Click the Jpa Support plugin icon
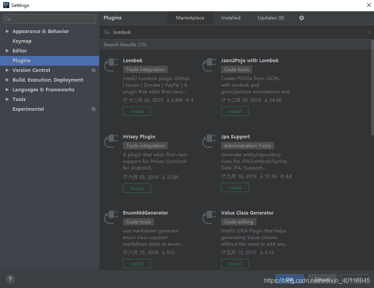Image resolution: width=374 pixels, height=288 pixels. (209, 141)
